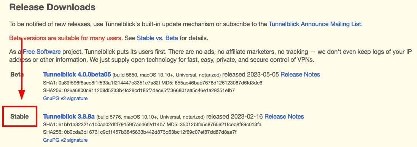Click the red Beta versions notice text
The height and width of the screenshot is (147, 417).
tap(66, 38)
